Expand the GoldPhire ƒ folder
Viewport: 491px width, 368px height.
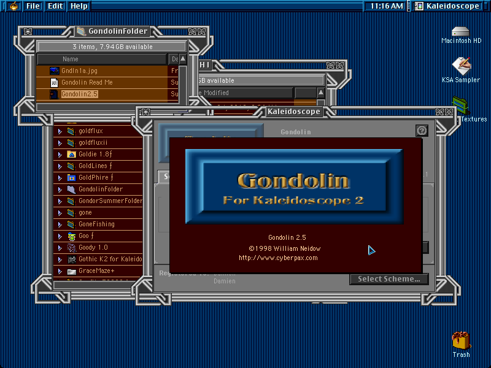point(60,178)
